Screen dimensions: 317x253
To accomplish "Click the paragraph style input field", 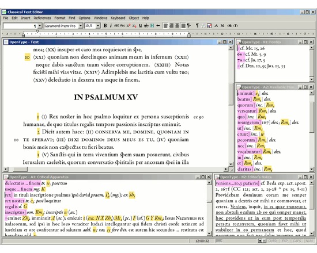I will [20, 26].
